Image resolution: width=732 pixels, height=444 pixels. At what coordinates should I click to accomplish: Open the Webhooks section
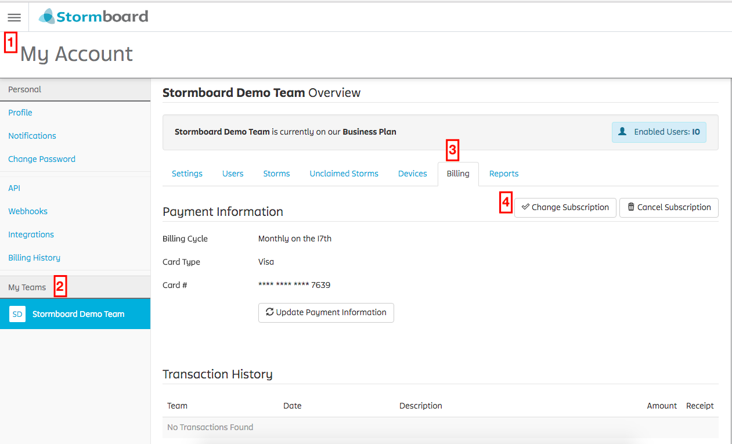28,211
